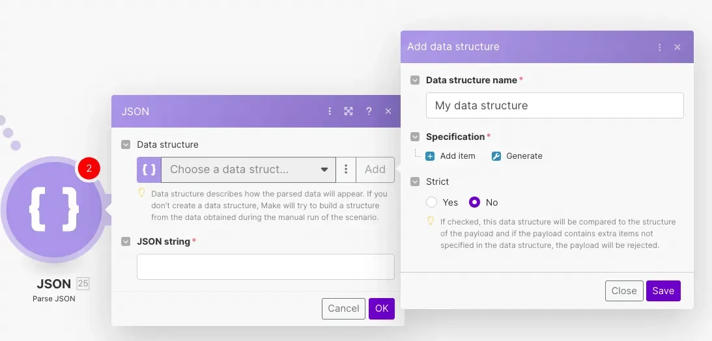
Task: Click the JSON string text field
Action: [x=265, y=267]
